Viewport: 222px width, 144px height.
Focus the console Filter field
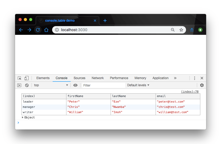pos(103,85)
